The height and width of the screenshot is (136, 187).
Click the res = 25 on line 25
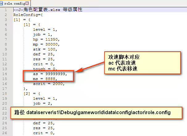(x=44, y=128)
